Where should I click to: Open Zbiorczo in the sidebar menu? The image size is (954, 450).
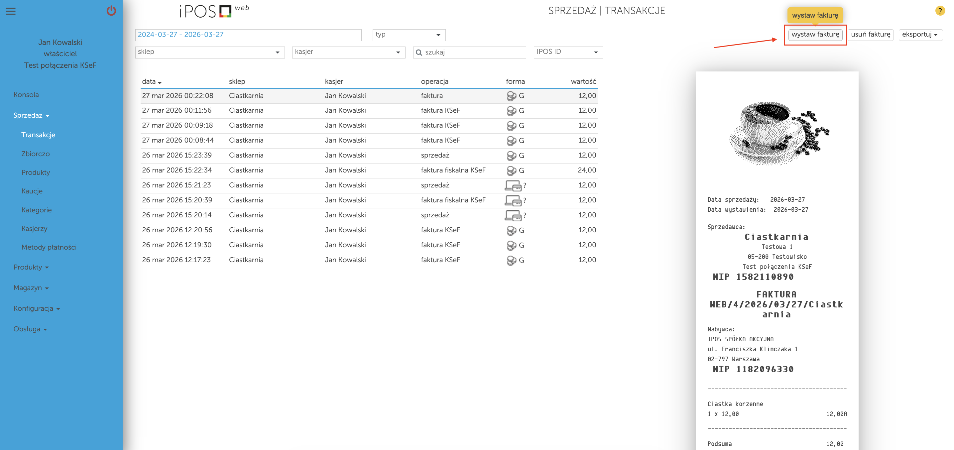coord(36,154)
